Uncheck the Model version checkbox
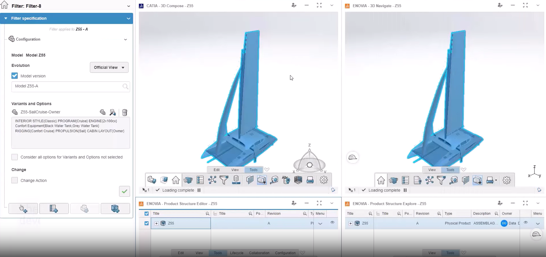The image size is (546, 257). click(15, 76)
